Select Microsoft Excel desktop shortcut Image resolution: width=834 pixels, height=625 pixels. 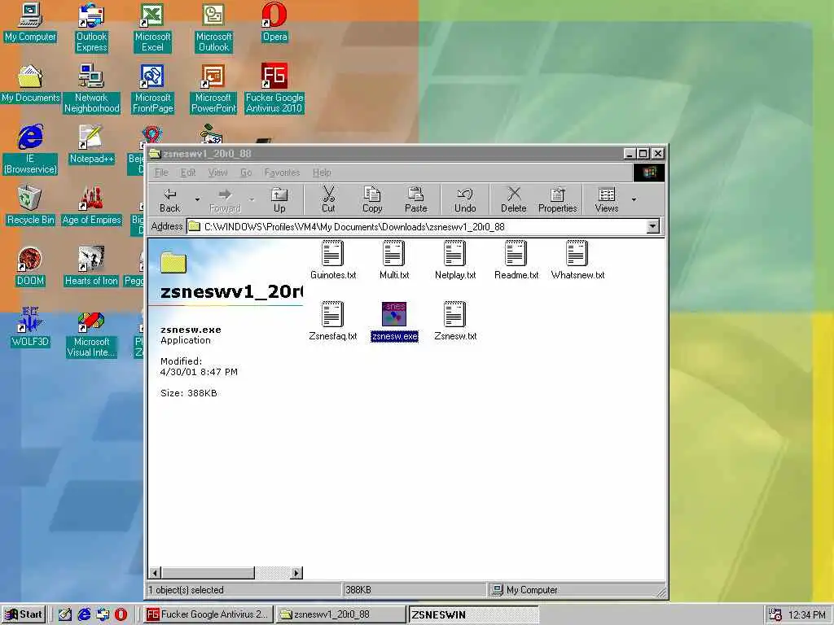(x=152, y=28)
